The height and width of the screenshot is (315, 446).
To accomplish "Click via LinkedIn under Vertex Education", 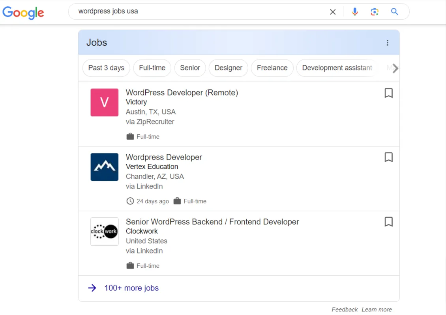I will coord(144,187).
